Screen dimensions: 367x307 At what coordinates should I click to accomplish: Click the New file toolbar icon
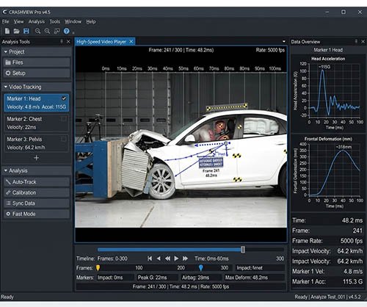[x=7, y=31]
